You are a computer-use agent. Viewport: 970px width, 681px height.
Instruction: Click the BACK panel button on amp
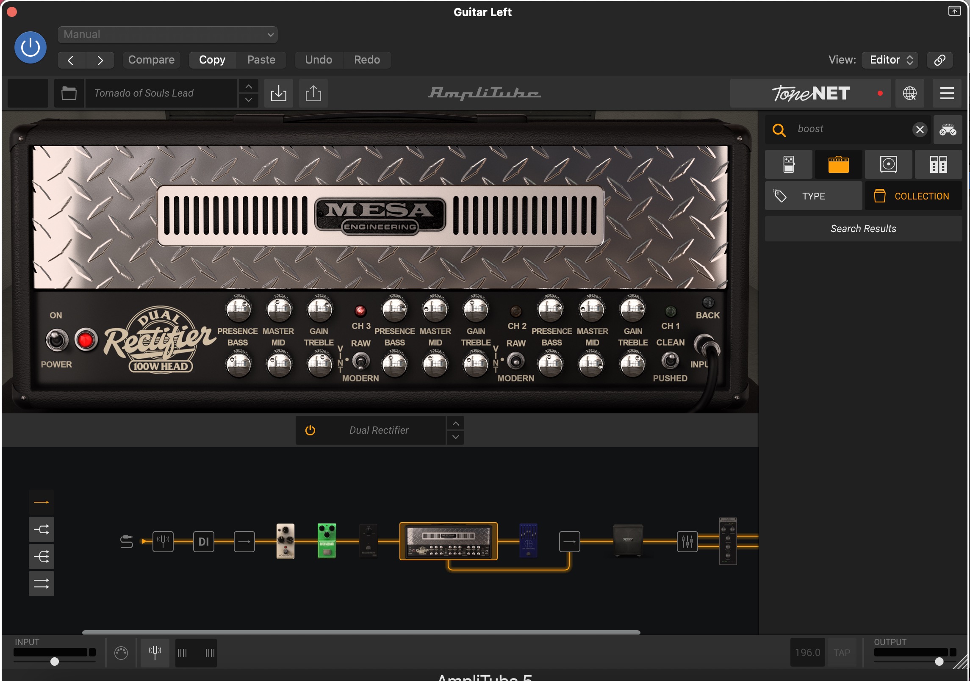708,303
